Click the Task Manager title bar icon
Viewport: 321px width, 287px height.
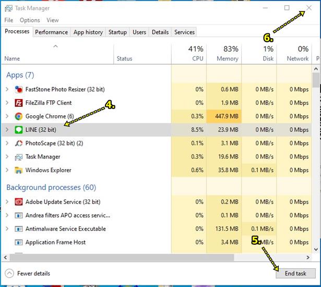point(8,8)
